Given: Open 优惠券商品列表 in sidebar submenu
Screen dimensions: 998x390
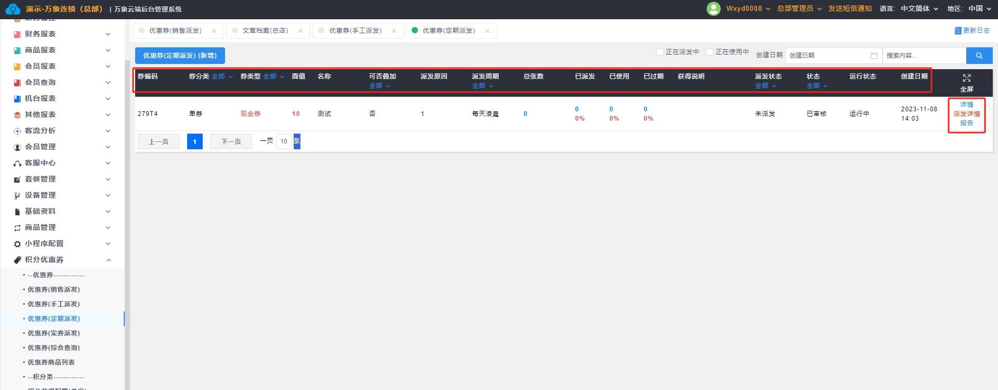Looking at the screenshot, I should pos(51,362).
